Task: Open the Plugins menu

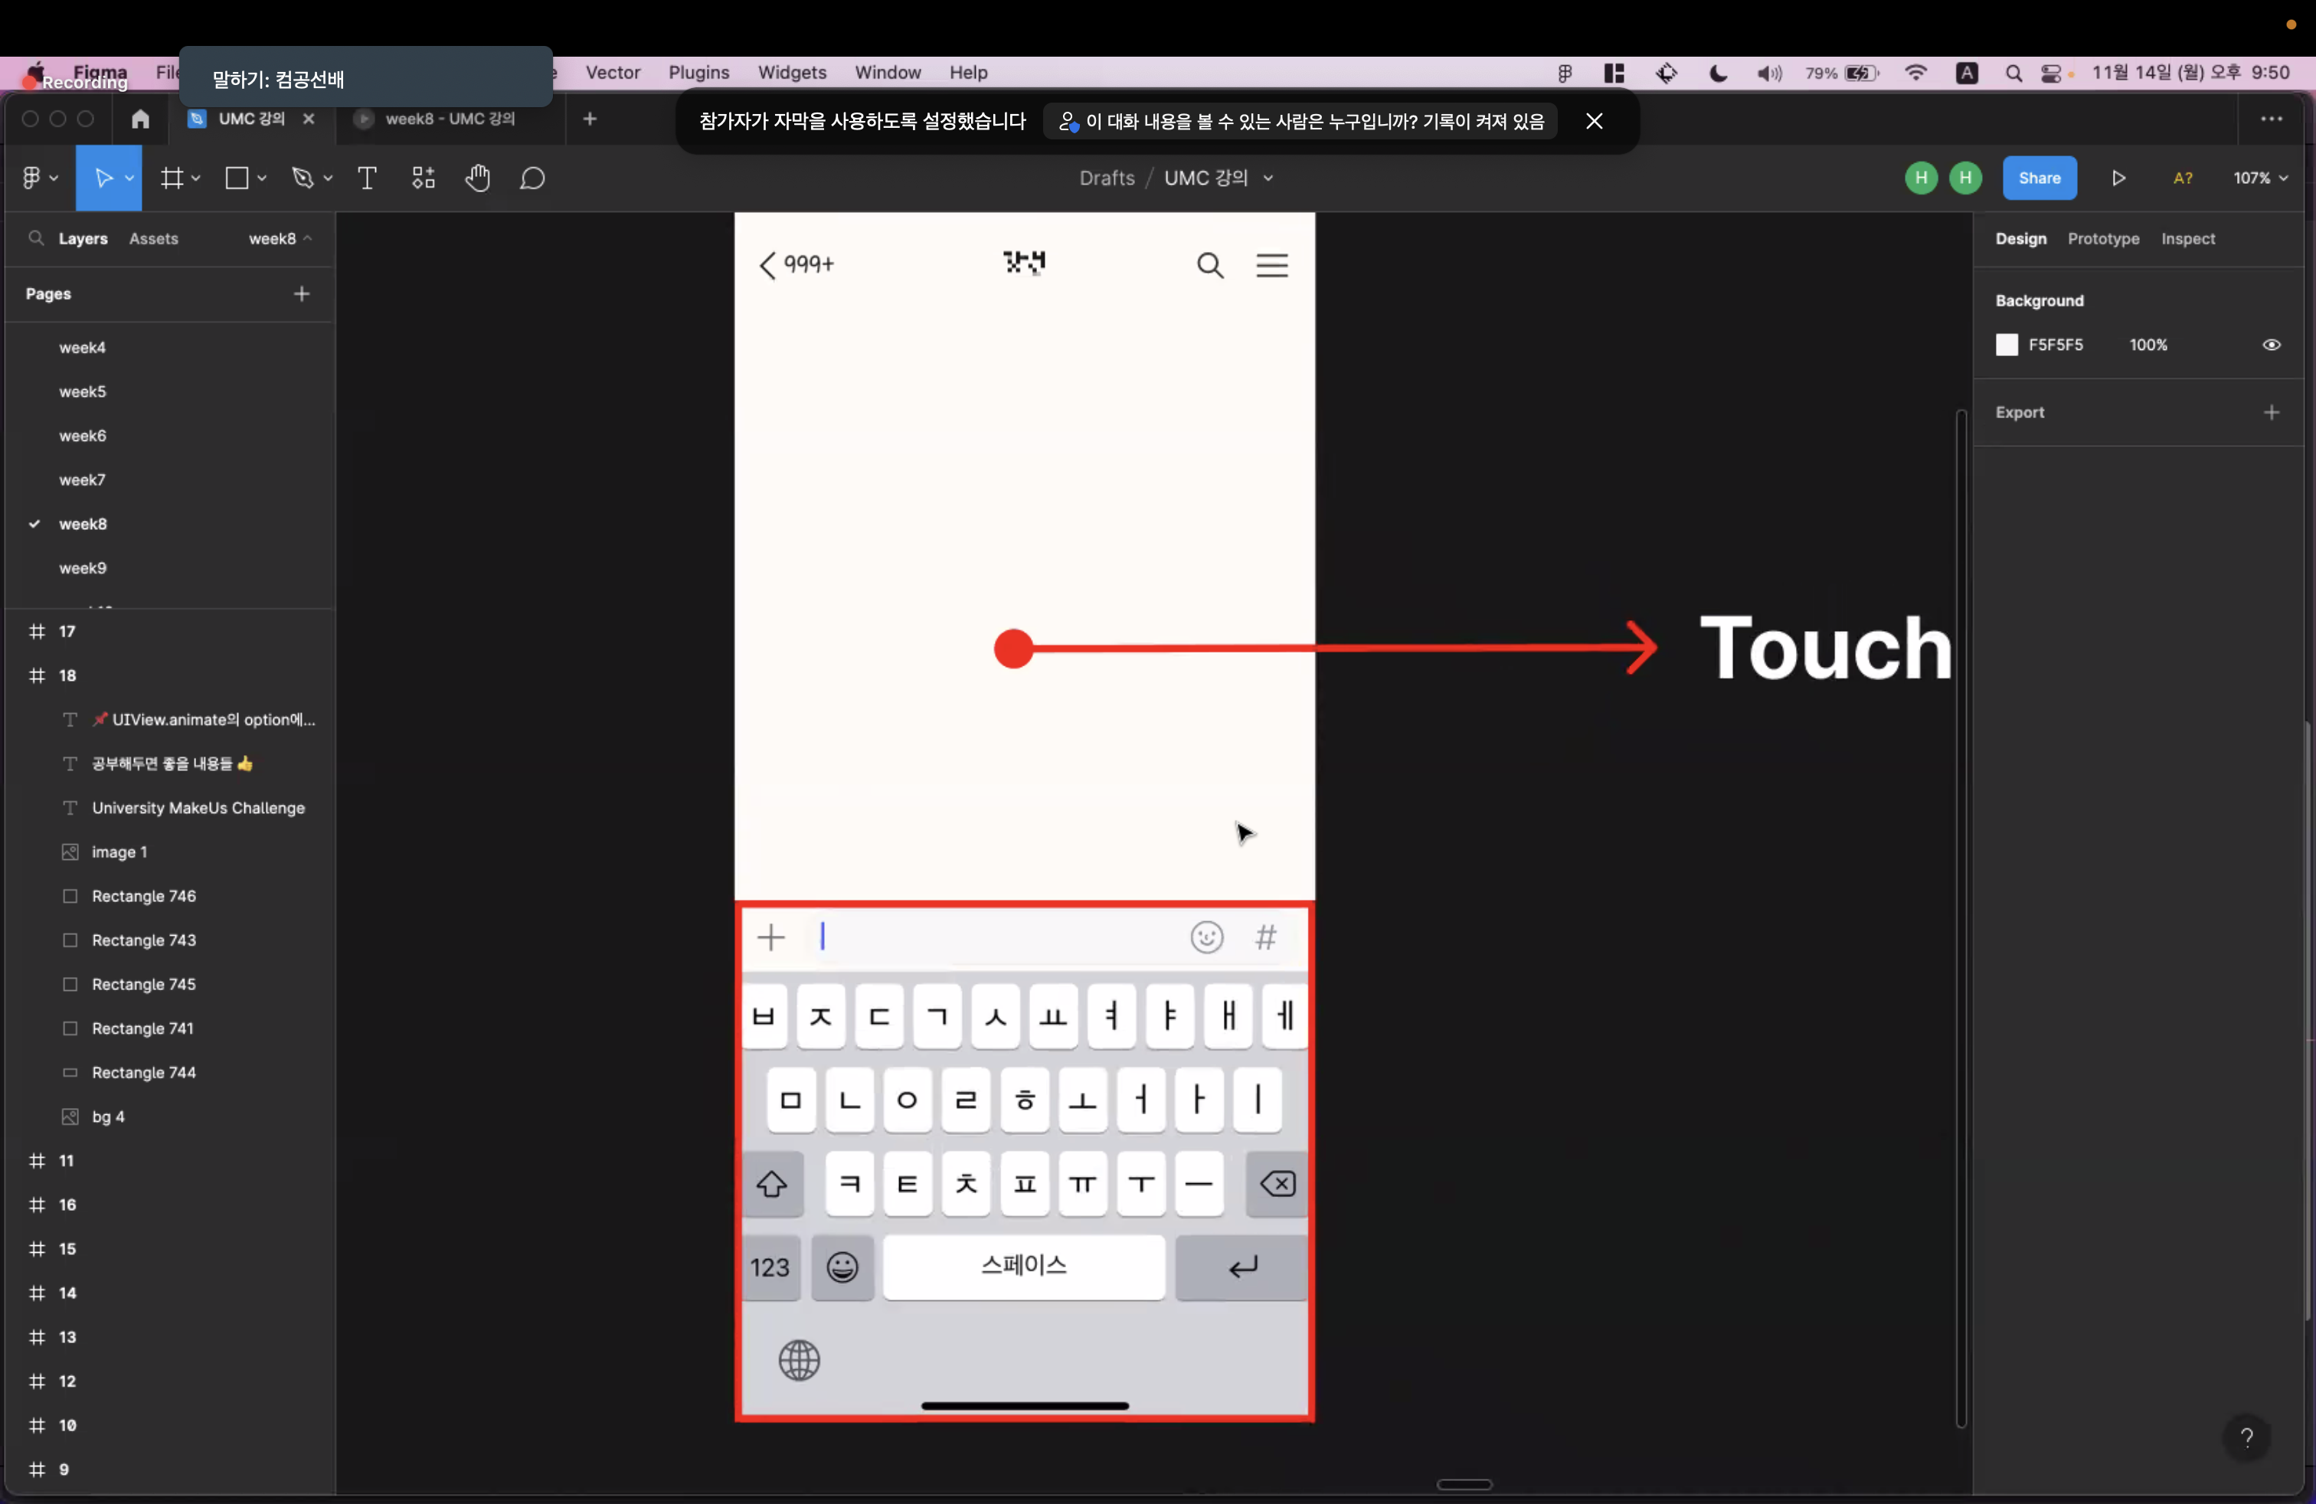Action: pyautogui.click(x=698, y=73)
